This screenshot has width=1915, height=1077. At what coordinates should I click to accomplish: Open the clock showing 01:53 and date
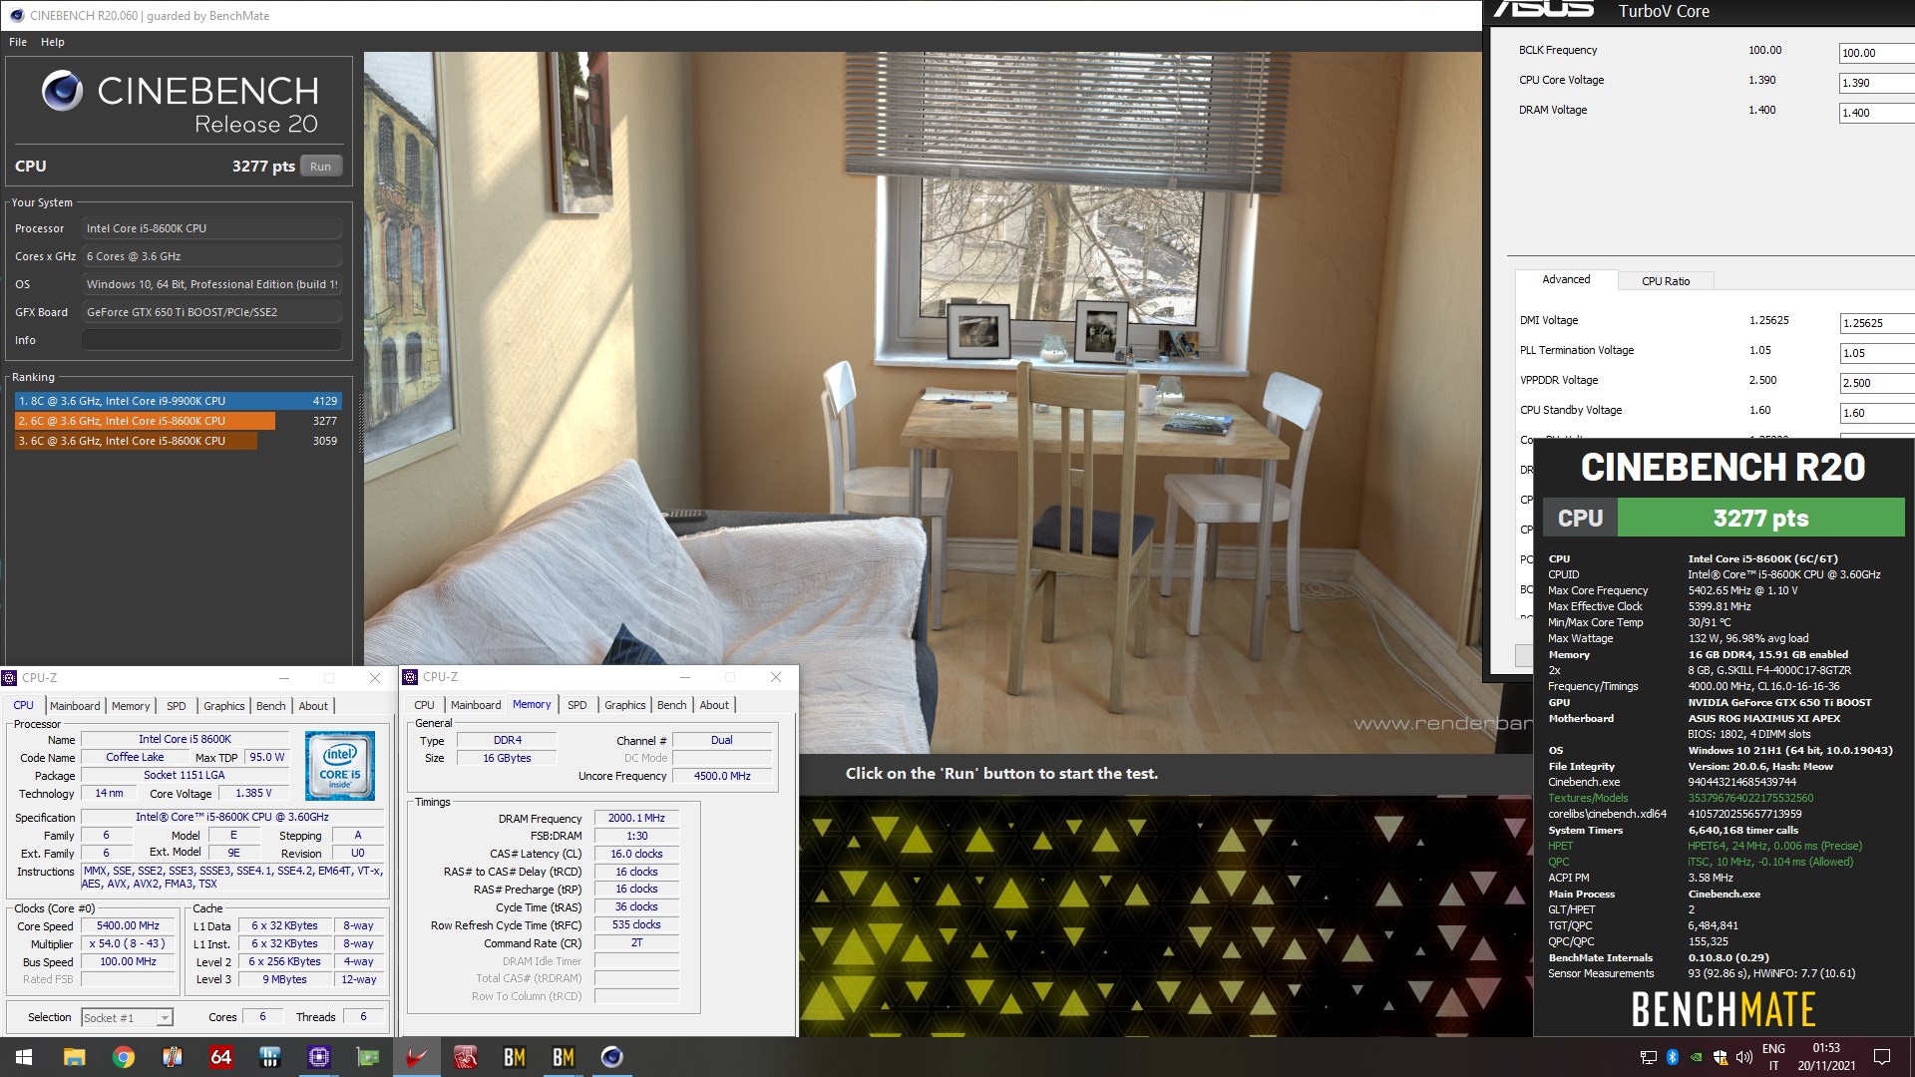pyautogui.click(x=1826, y=1057)
